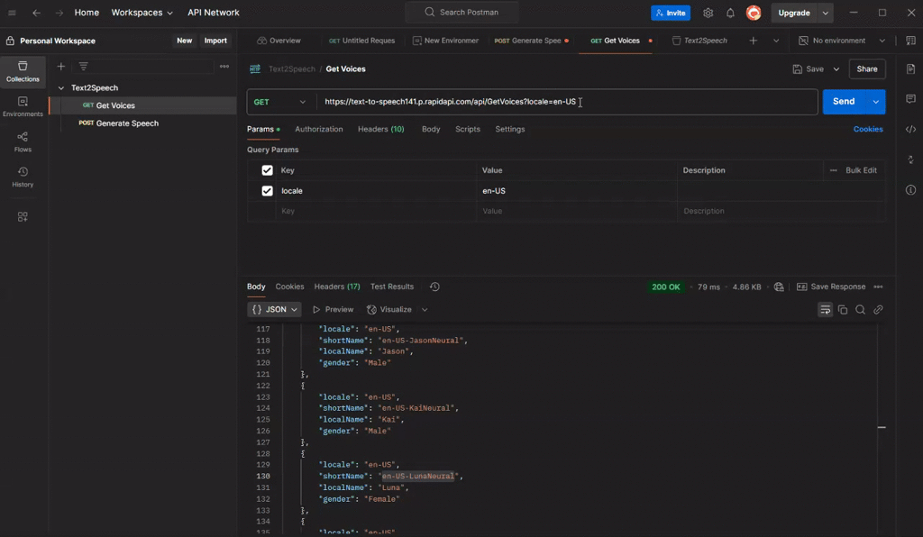
Task: Open the History sidebar panel
Action: pyautogui.click(x=23, y=177)
